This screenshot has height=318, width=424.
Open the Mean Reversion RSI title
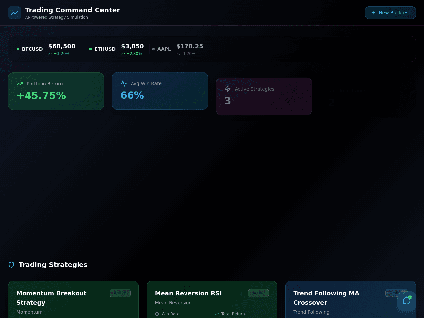[x=188, y=293]
